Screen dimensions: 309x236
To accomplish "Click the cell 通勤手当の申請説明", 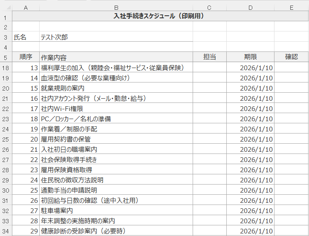I will [116, 190].
